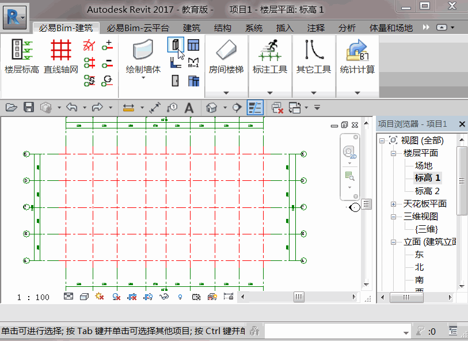Expand the 统计计算 panel dropdown
Image resolution: width=468 pixels, height=341 pixels.
click(x=357, y=93)
